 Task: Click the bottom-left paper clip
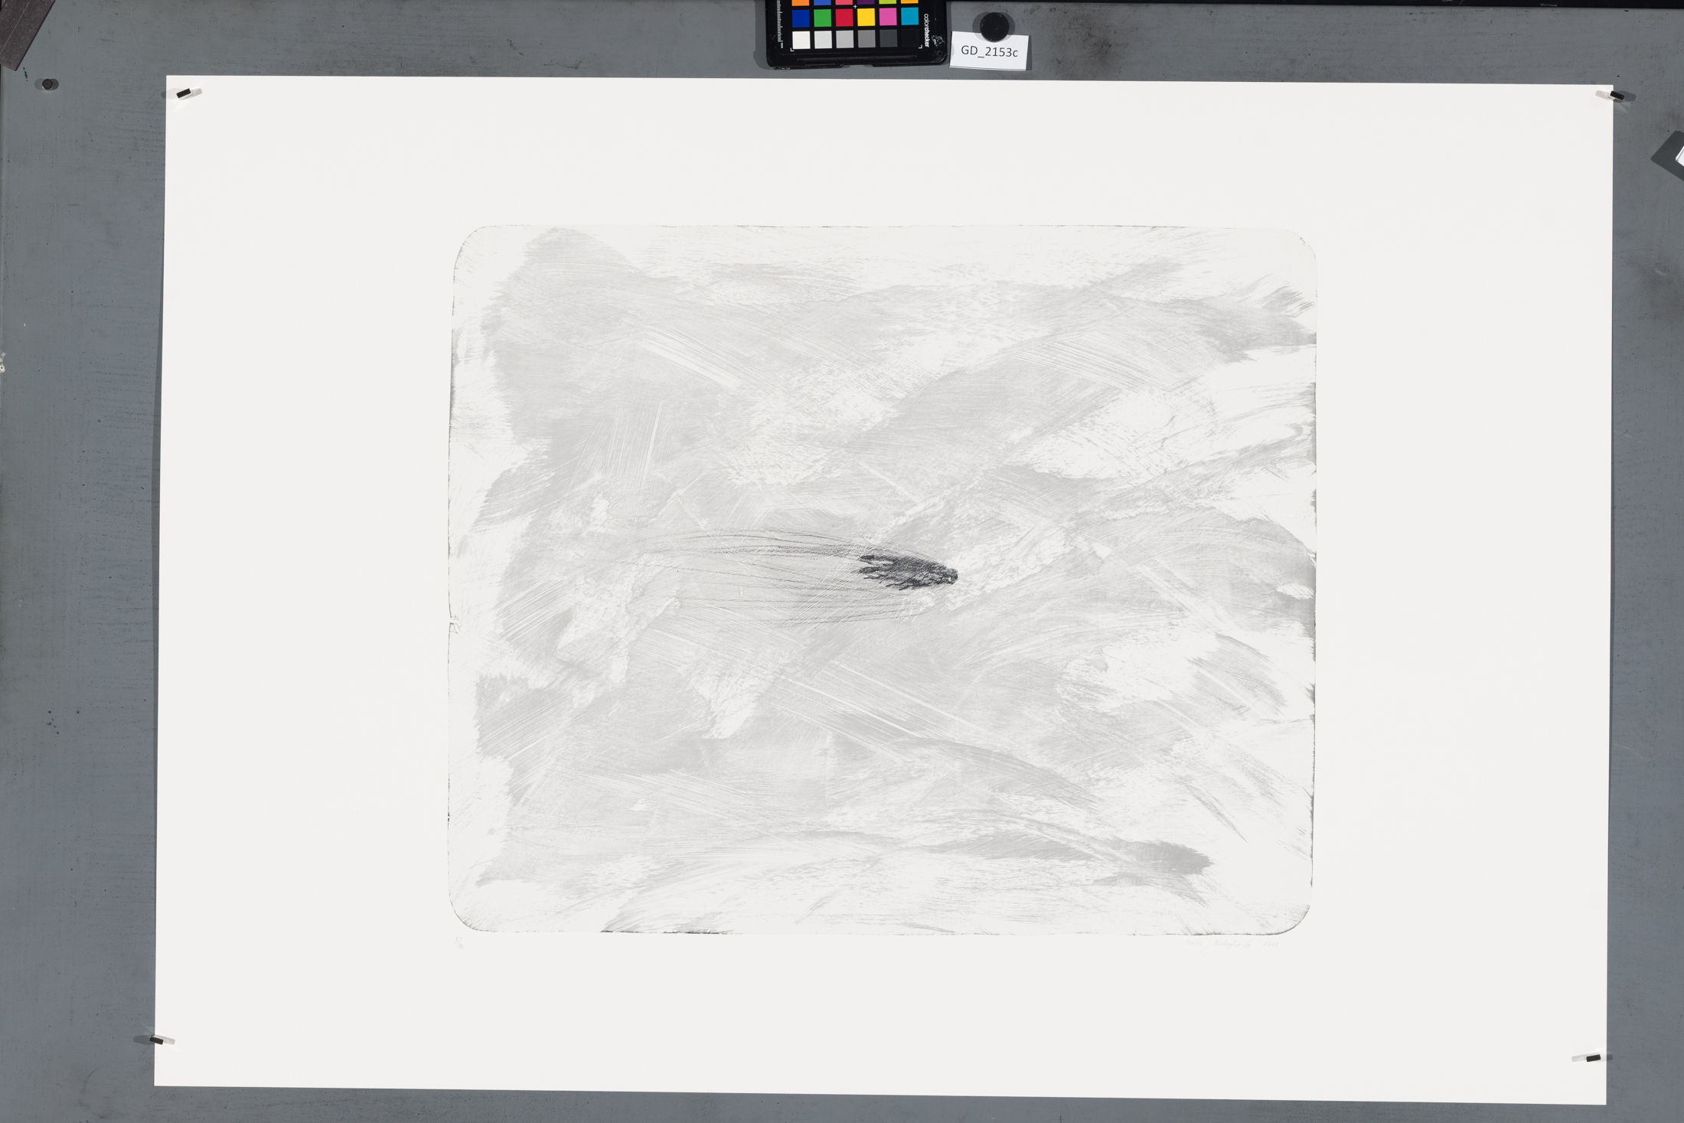[x=157, y=1040]
